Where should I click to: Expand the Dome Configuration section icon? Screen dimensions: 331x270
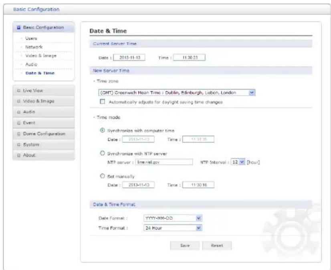pyautogui.click(x=18, y=134)
